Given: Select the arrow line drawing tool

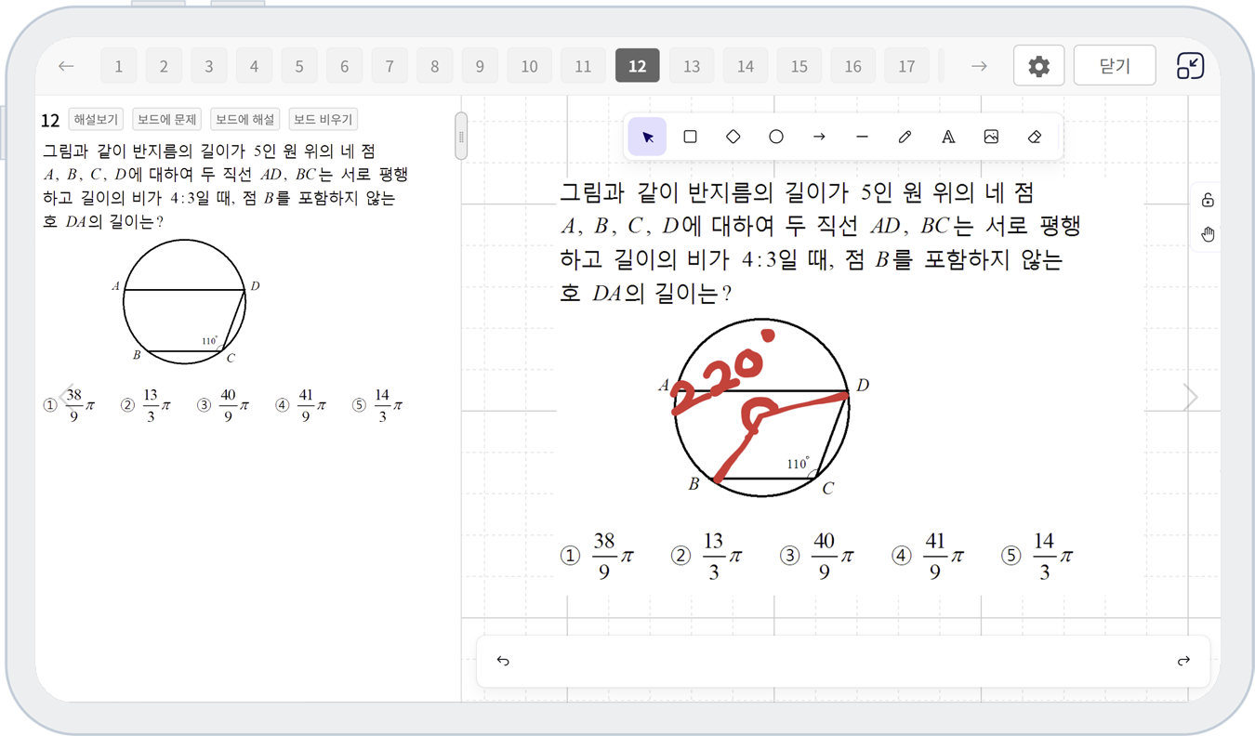Looking at the screenshot, I should (819, 138).
